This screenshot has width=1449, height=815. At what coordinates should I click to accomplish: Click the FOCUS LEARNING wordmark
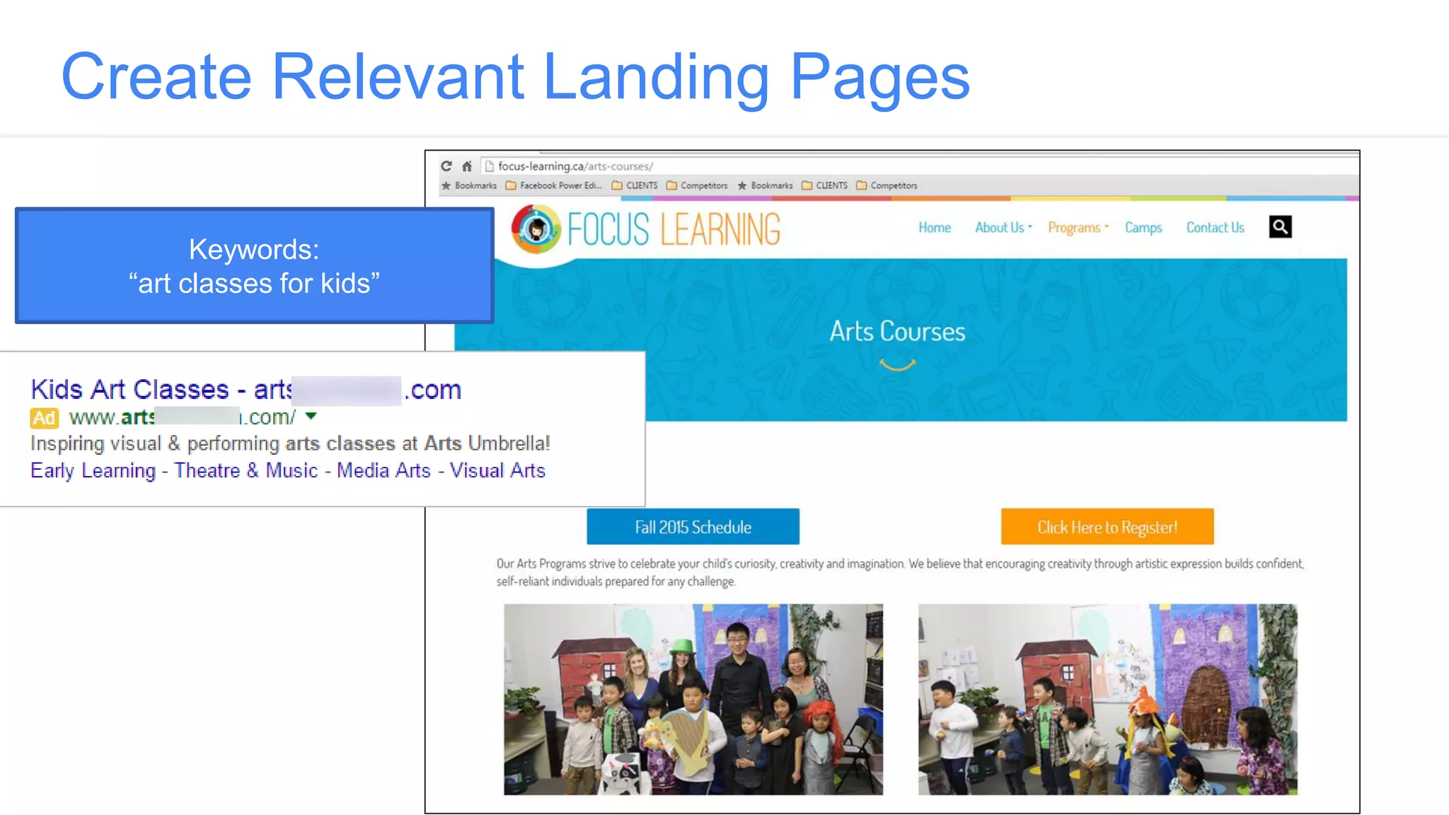point(674,229)
